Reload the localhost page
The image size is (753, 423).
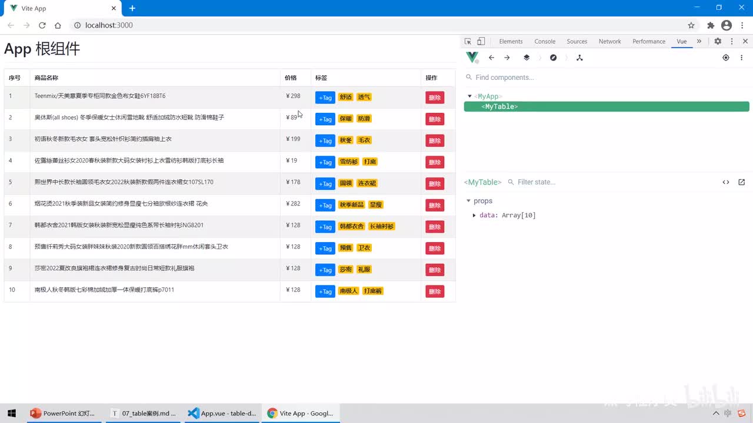tap(42, 25)
